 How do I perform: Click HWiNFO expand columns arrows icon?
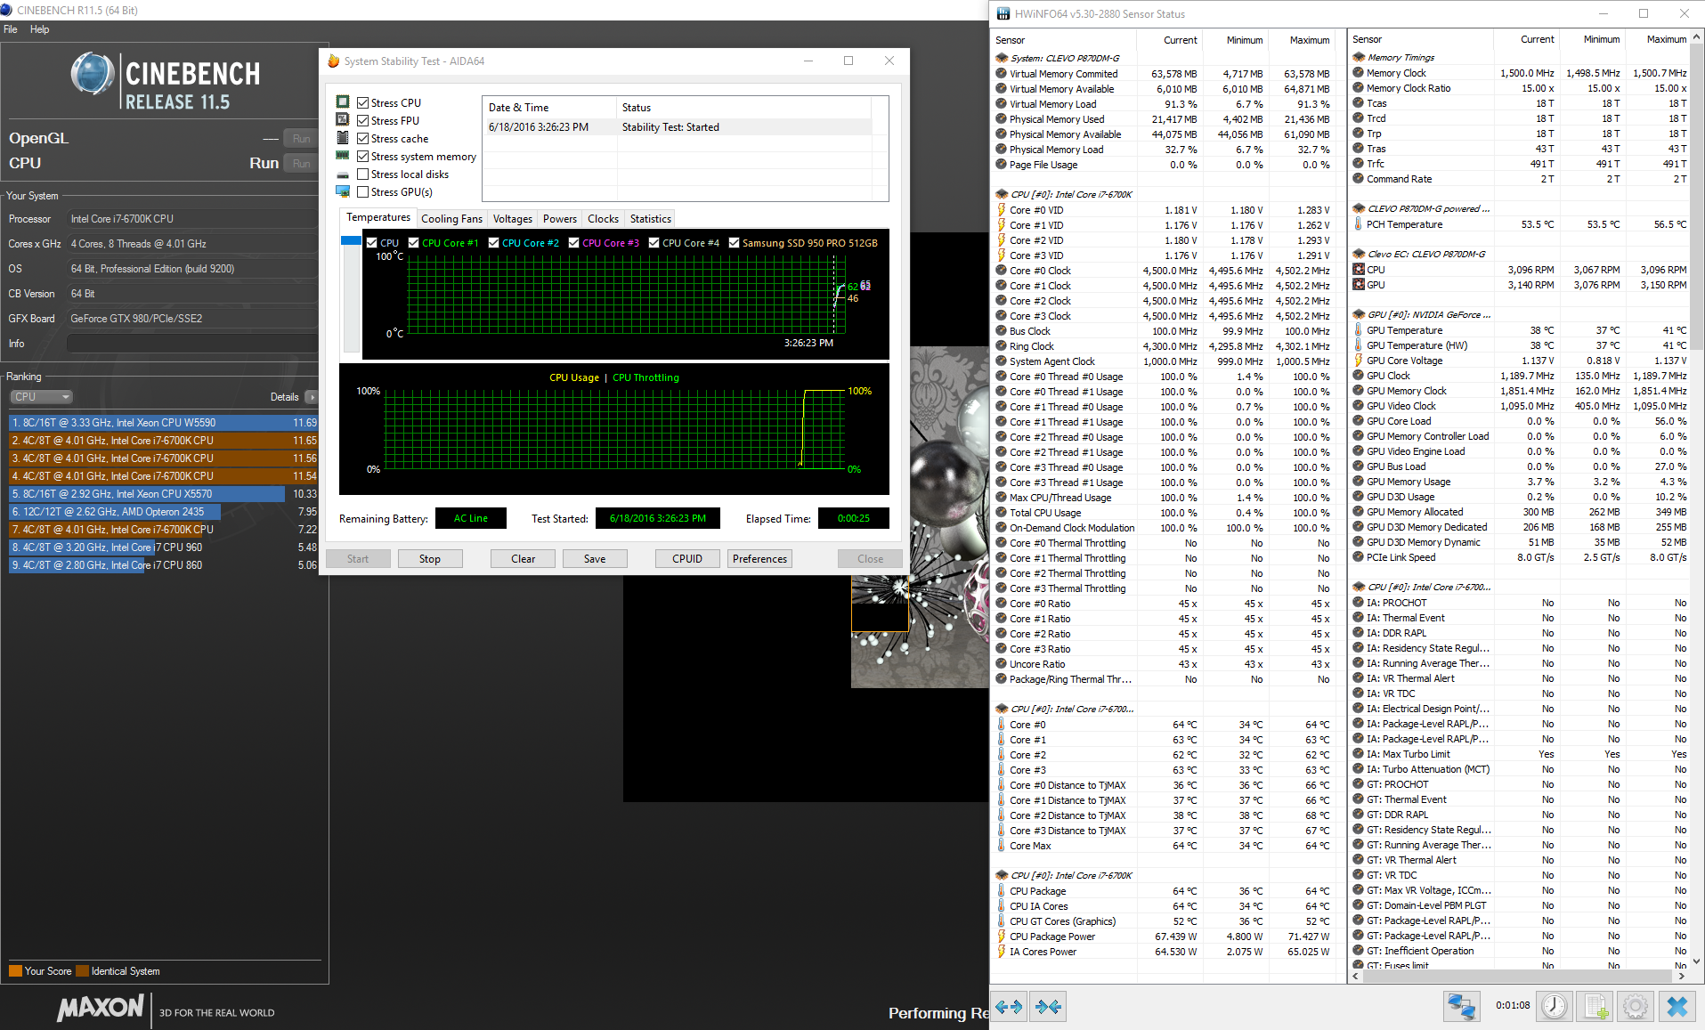(x=1009, y=1007)
